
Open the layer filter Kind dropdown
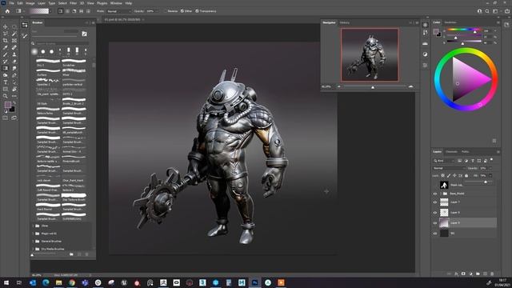[x=444, y=161]
